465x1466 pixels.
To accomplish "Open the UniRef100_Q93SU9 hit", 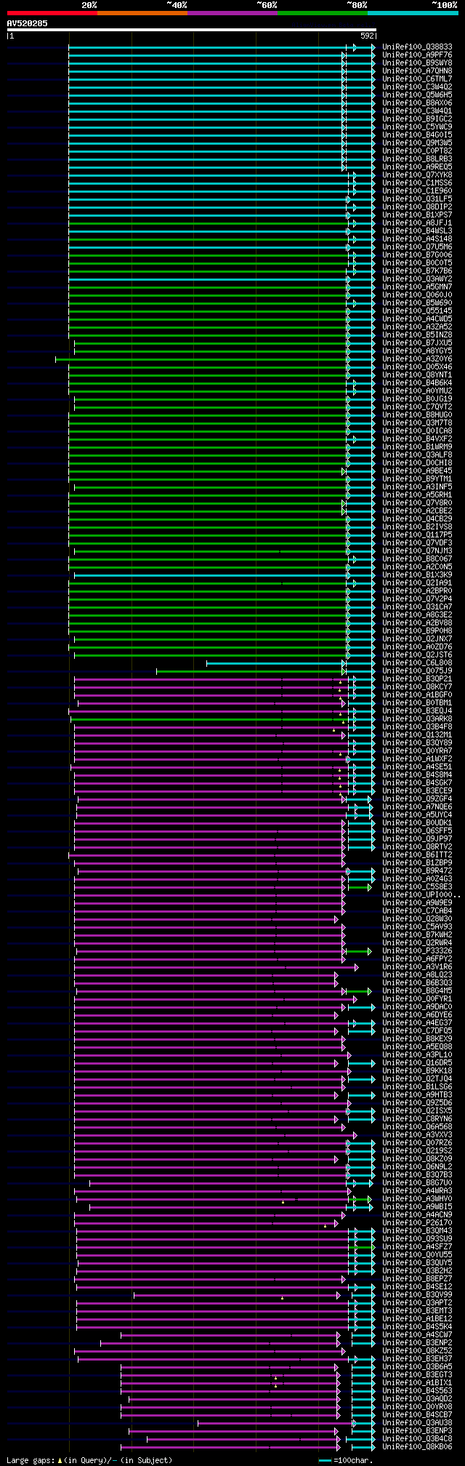I will (418, 1239).
